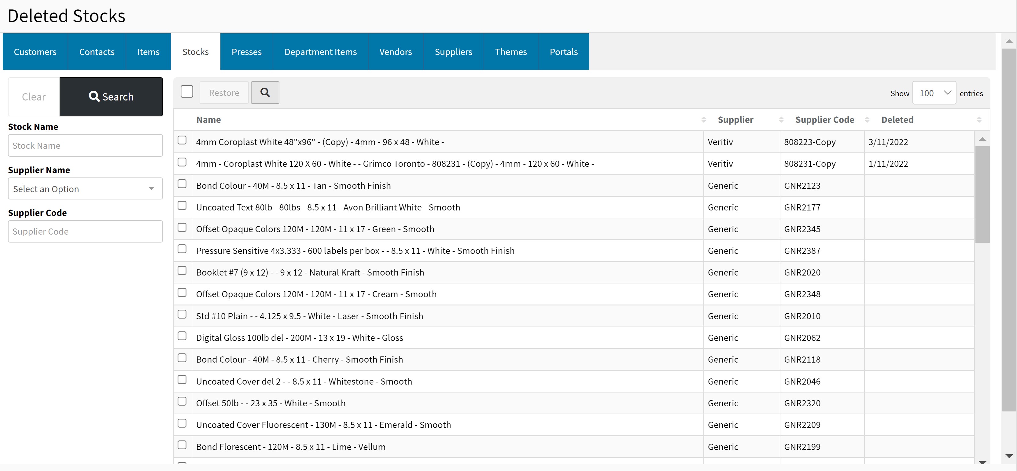Viewport: 1017px width, 471px height.
Task: Focus the Stock Name input field
Action: coord(85,146)
